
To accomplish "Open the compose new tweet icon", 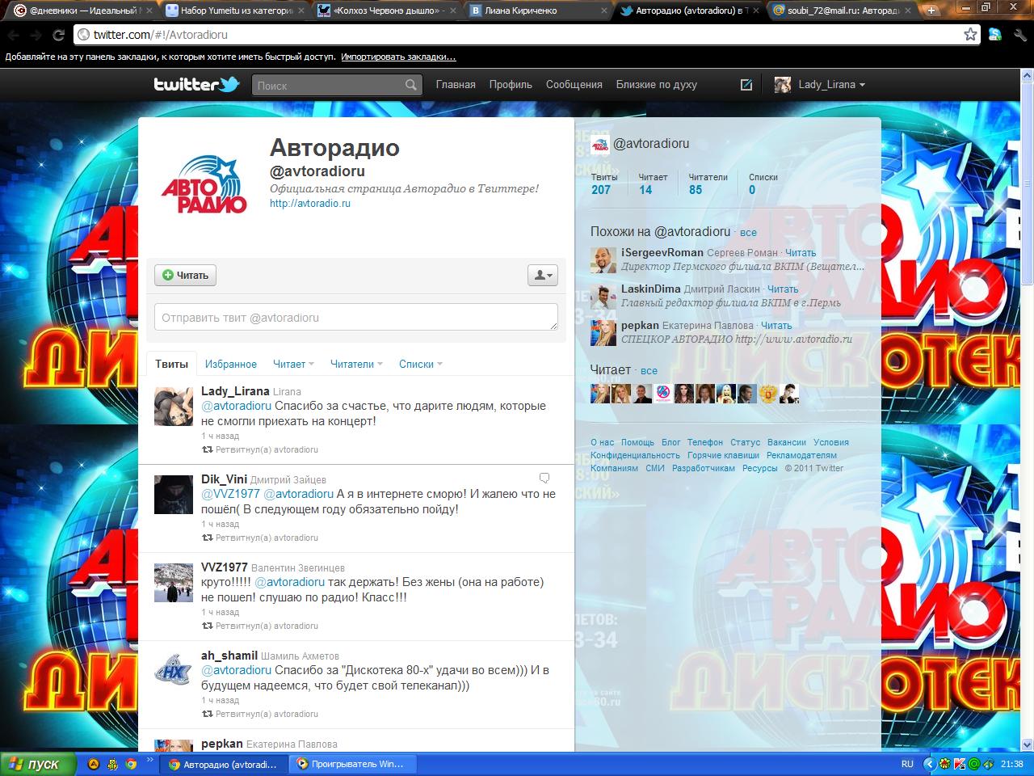I will (x=746, y=84).
